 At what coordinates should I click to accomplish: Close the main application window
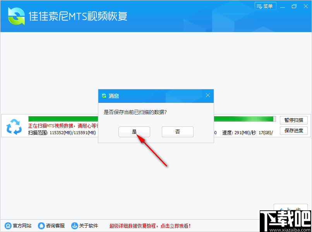point(306,7)
